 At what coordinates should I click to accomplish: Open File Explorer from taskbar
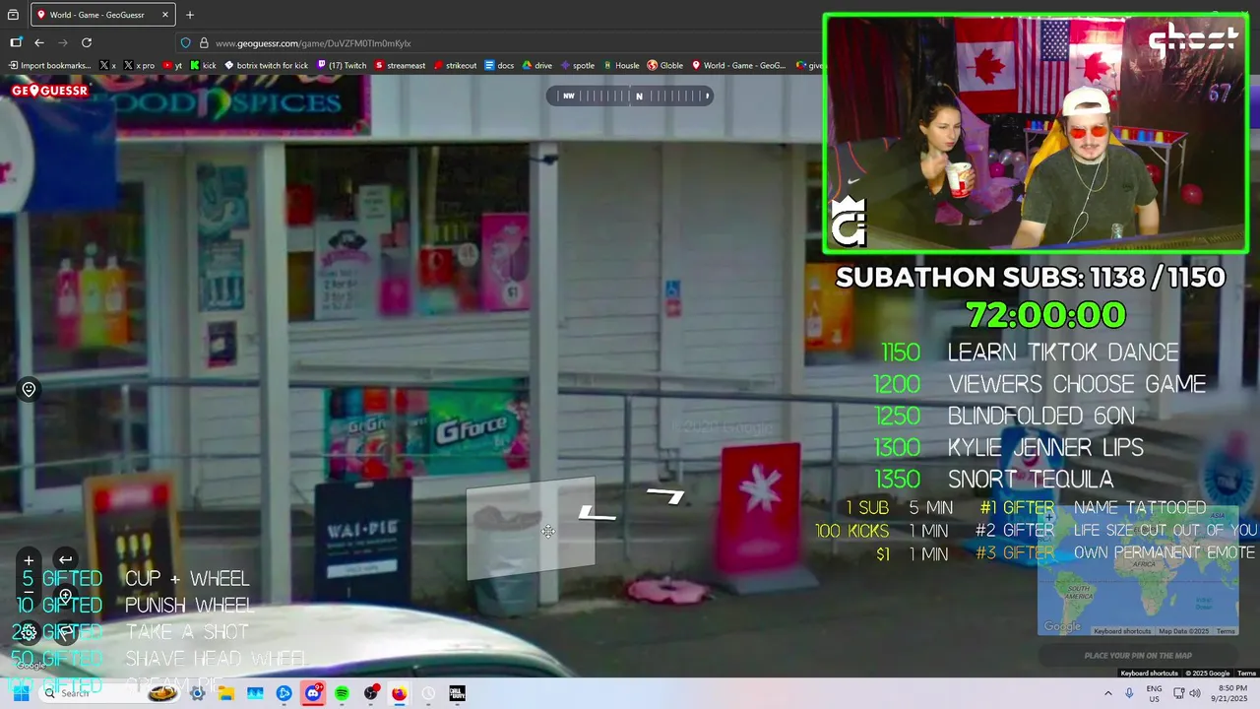(226, 693)
